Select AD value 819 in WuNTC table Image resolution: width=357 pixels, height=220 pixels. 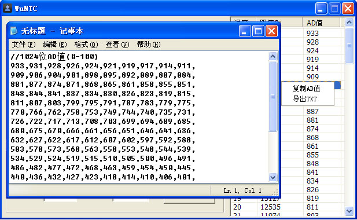tap(312, 199)
